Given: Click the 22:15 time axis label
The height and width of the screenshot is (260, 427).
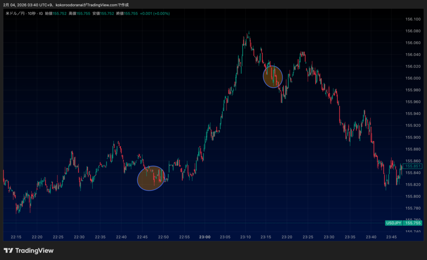Looking at the screenshot, I should point(16,237).
